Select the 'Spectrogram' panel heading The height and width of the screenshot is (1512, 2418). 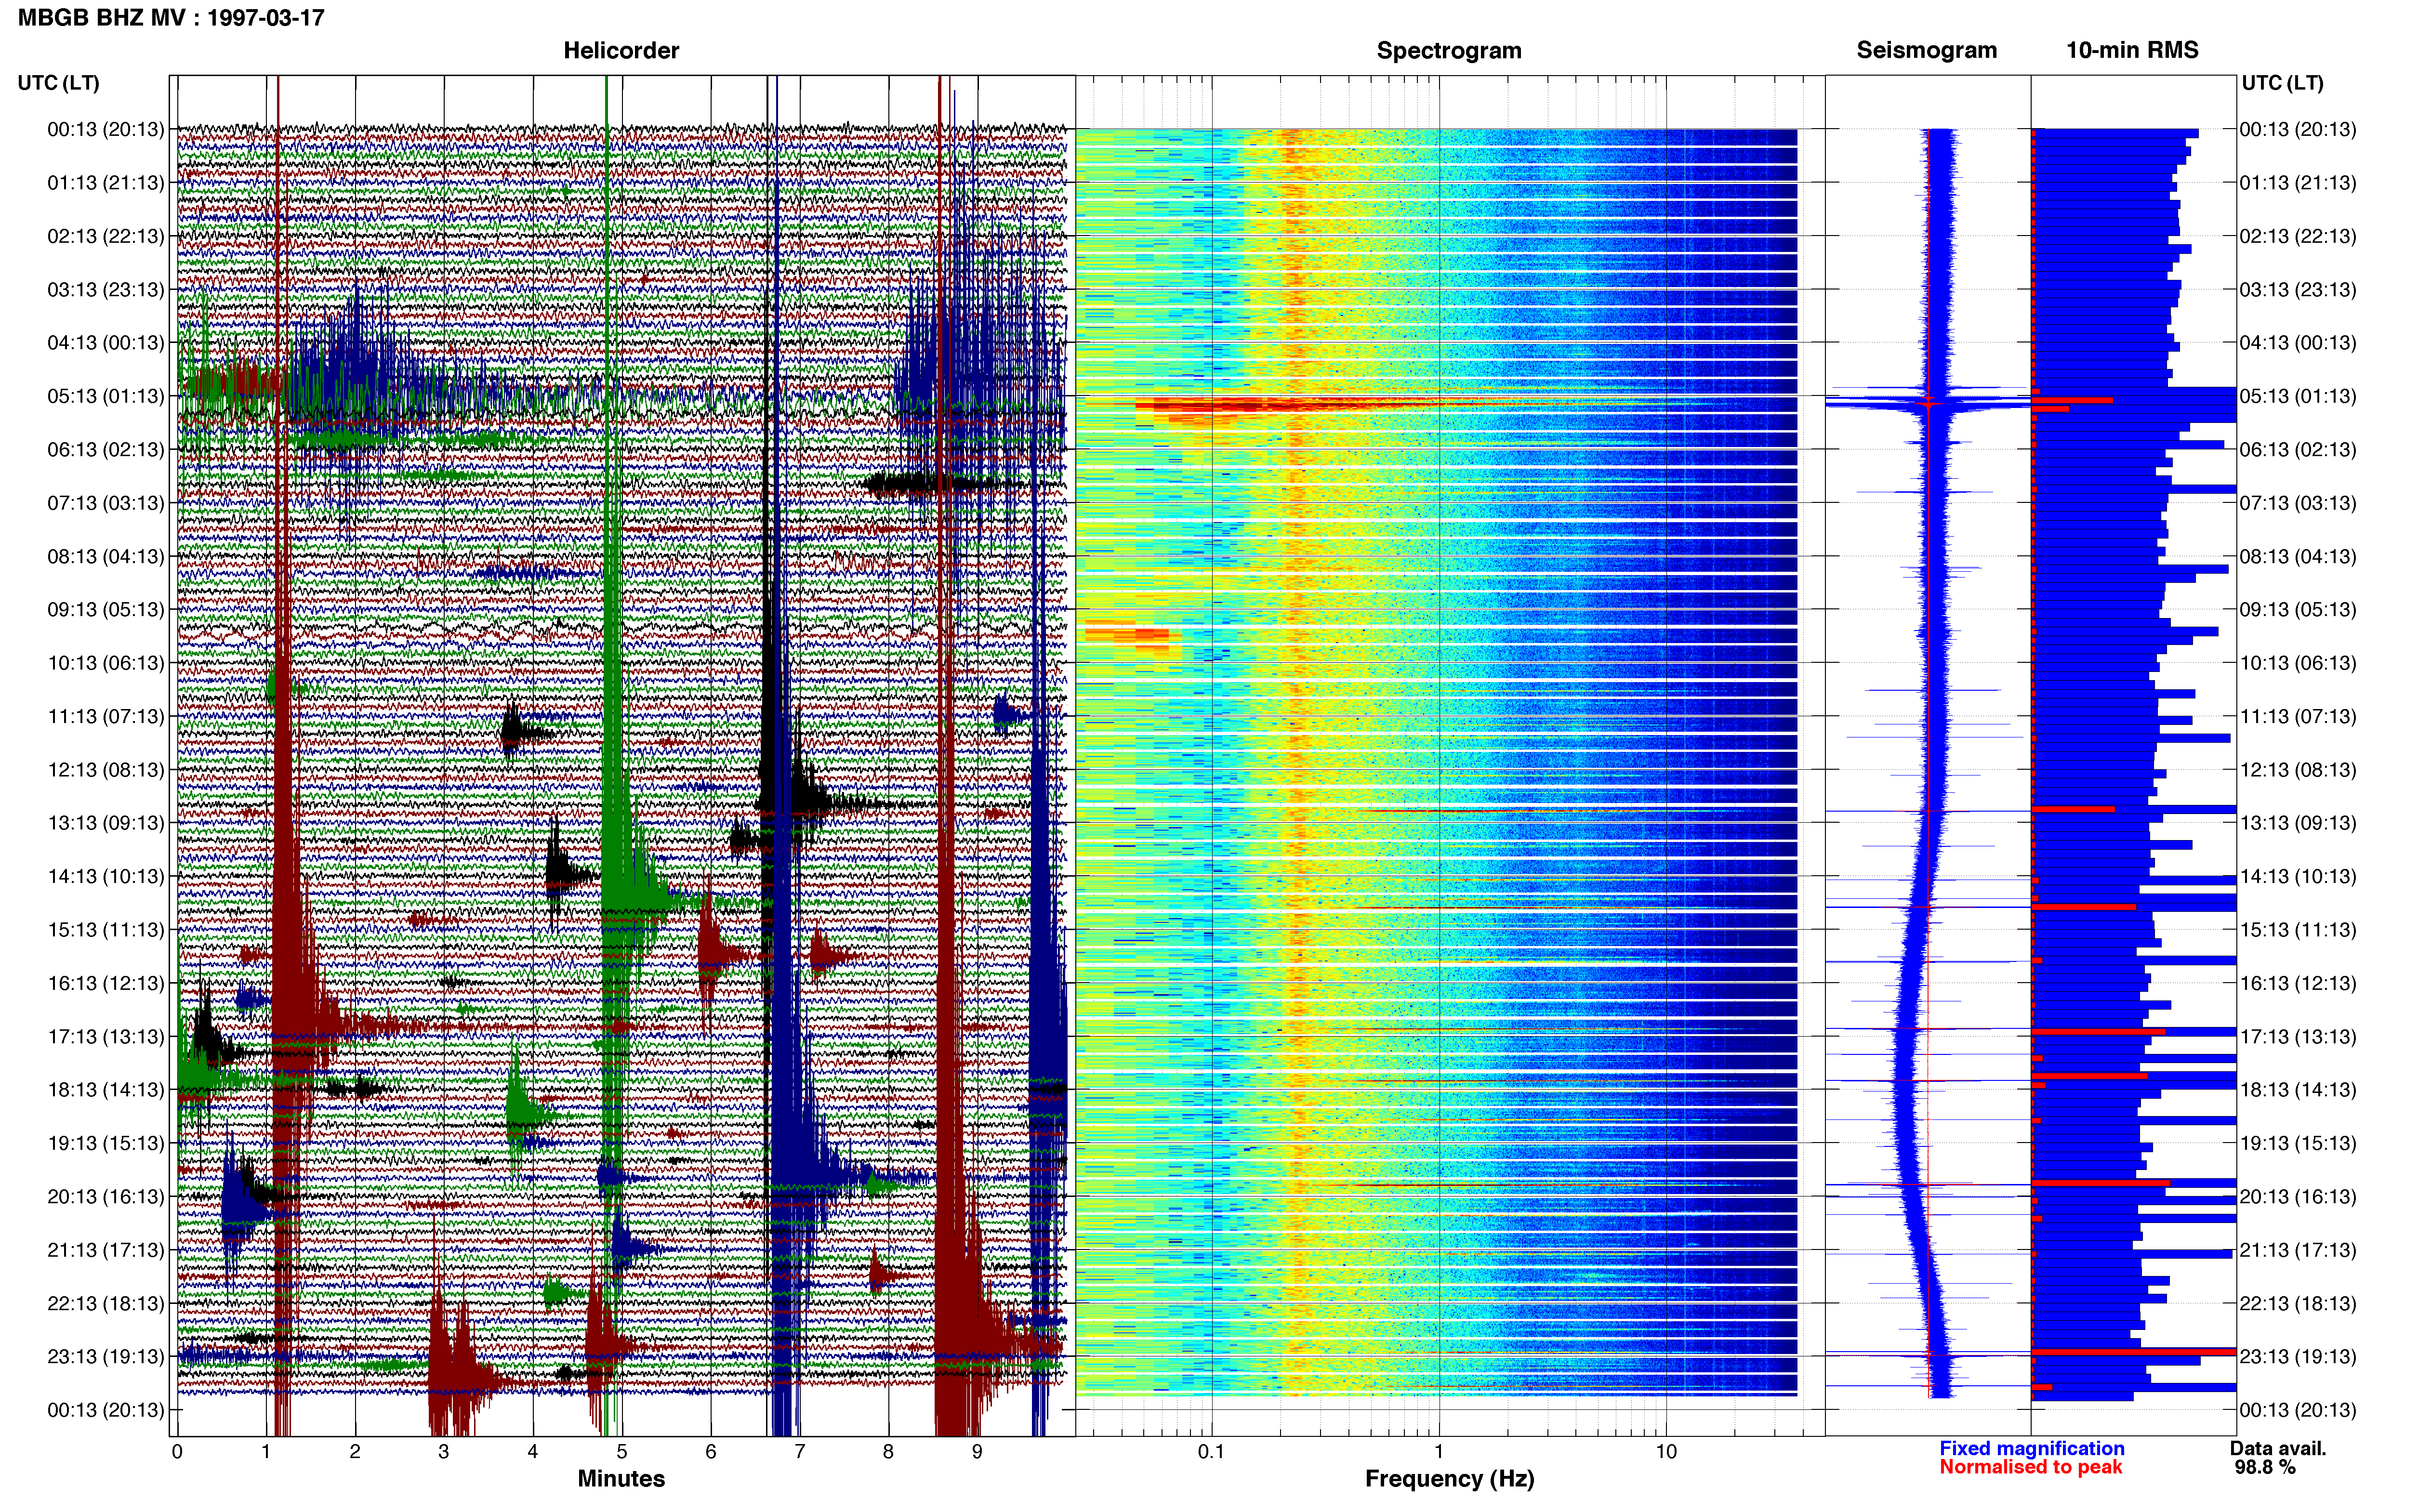1449,50
